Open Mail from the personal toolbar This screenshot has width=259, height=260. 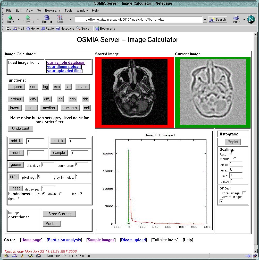coord(19,29)
